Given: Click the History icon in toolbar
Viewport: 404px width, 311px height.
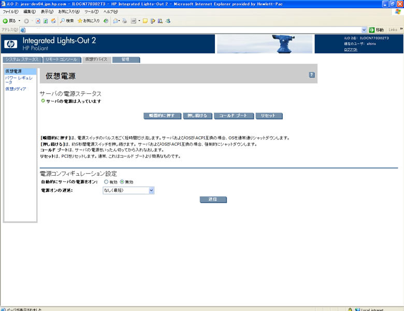Looking at the screenshot, I should pos(106,21).
